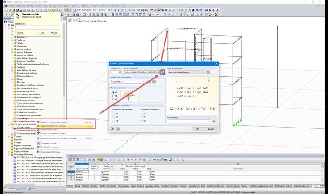This screenshot has height=194, width=328.
Task: Go to next load case with right arrow
Action: (118, 10)
